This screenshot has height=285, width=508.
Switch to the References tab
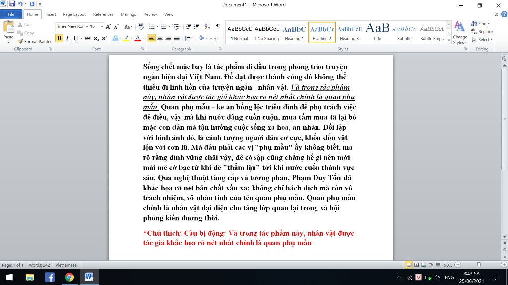coord(103,14)
